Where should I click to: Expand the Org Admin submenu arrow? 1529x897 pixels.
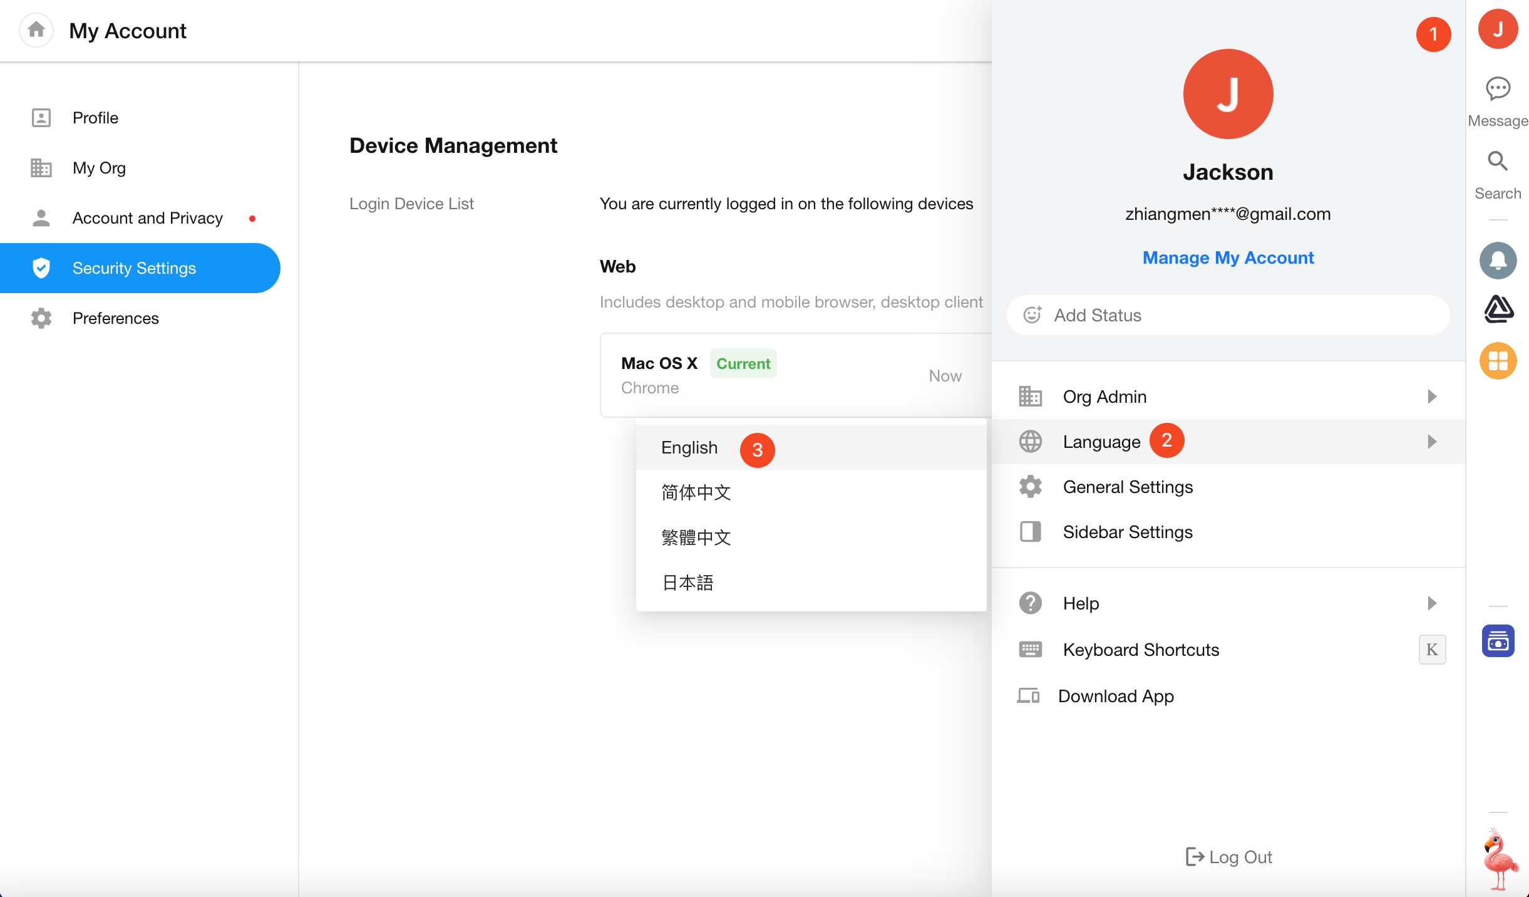[x=1431, y=397]
